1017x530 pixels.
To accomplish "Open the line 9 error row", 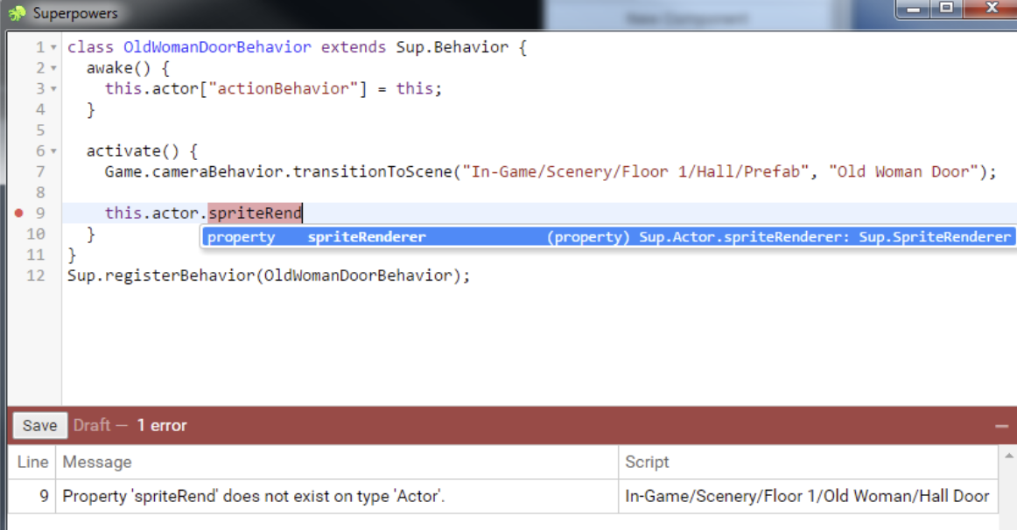I will click(x=502, y=496).
